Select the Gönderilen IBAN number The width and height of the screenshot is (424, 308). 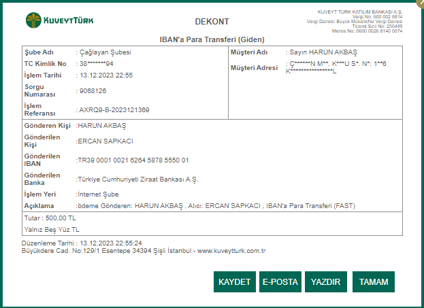coord(133,160)
